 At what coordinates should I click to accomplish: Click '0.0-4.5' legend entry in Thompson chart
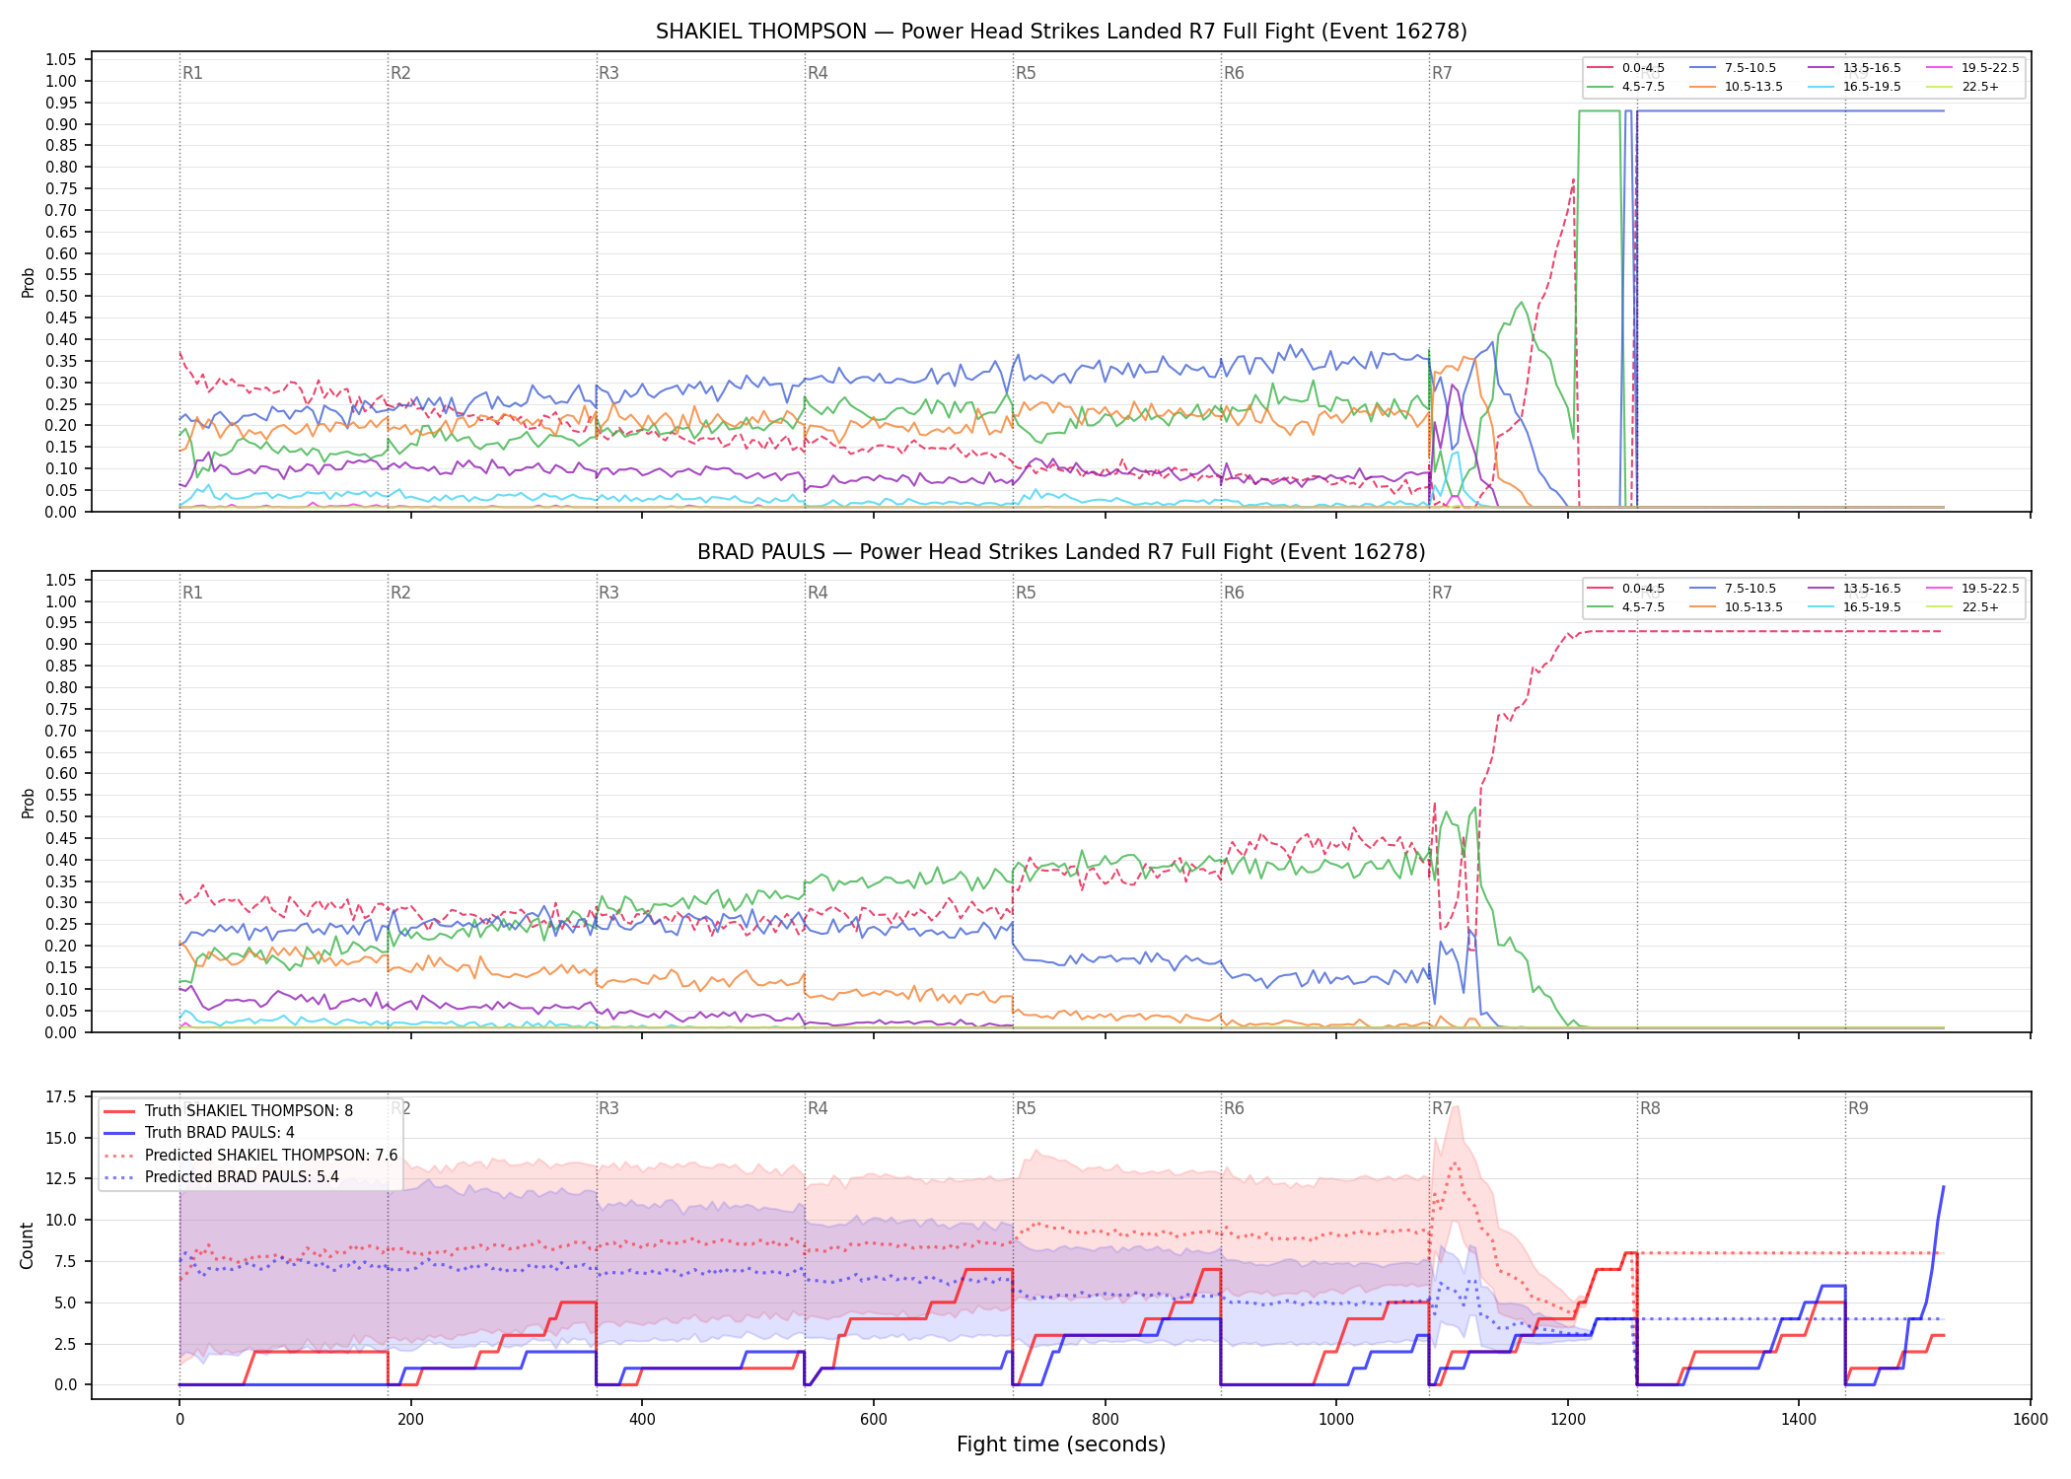tap(1626, 68)
